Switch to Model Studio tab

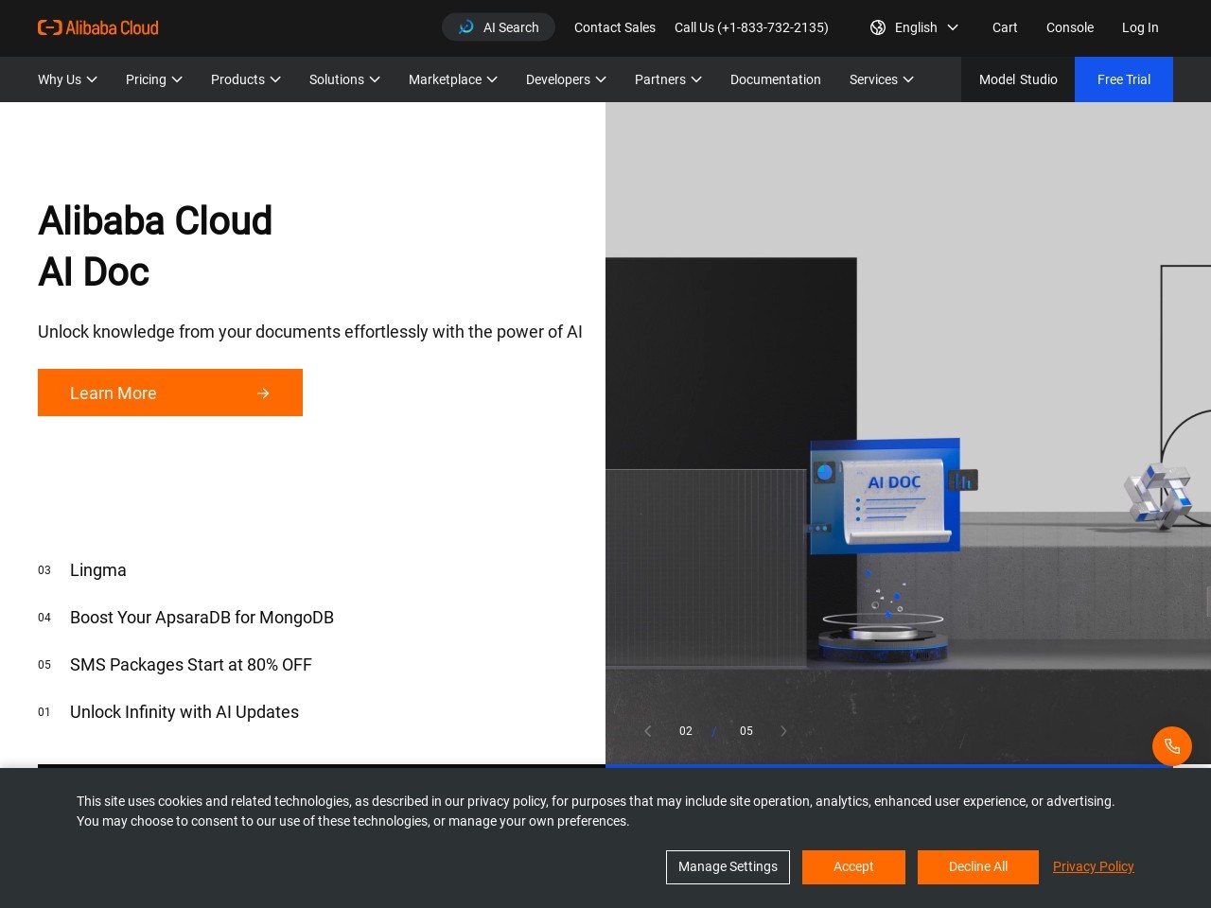pos(1018,79)
